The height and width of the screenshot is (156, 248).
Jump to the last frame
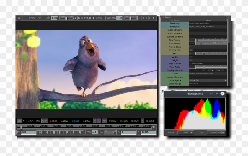point(80,132)
